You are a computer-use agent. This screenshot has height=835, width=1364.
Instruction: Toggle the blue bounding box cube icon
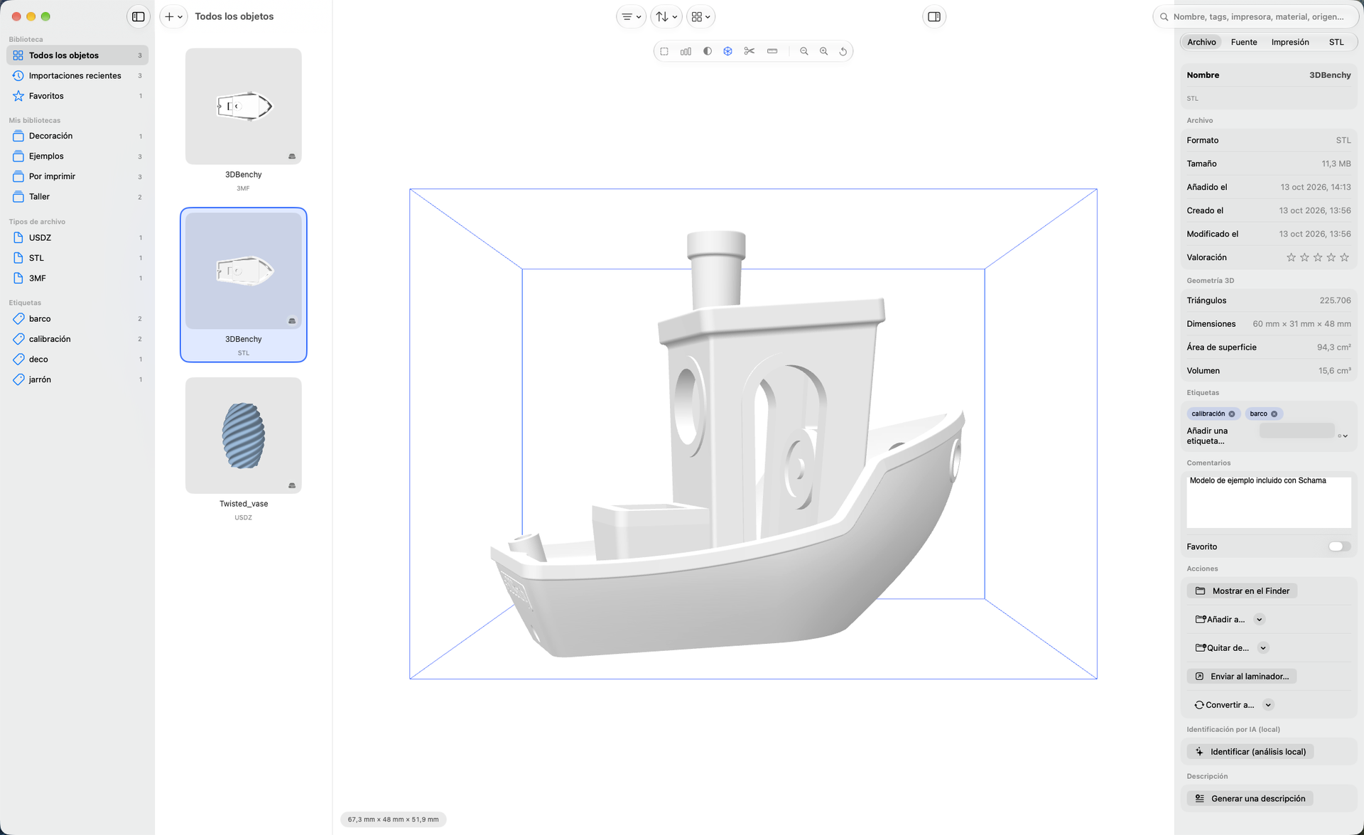pyautogui.click(x=727, y=51)
